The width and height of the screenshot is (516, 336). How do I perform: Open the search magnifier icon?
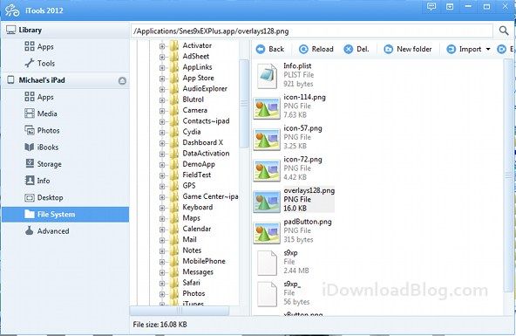point(504,31)
